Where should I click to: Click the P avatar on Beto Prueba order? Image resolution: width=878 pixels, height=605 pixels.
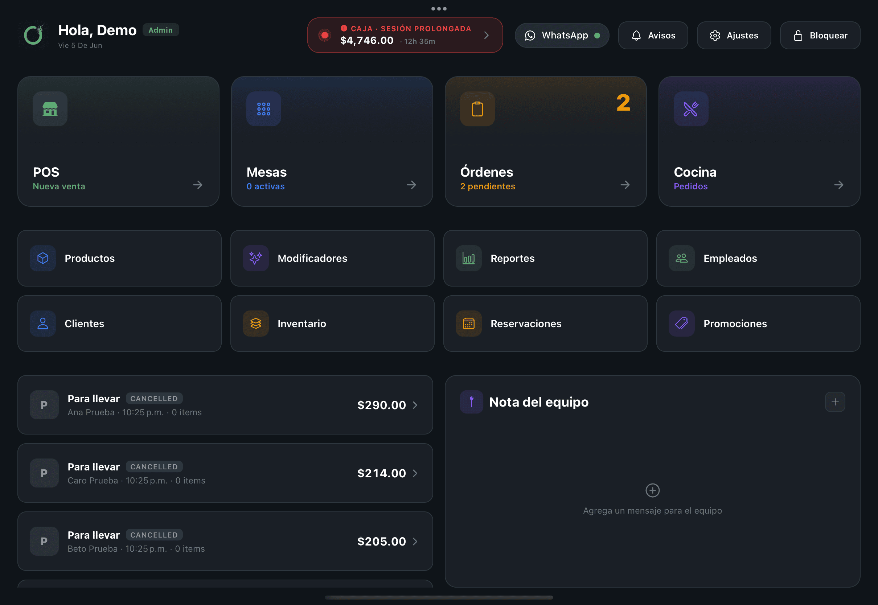44,541
